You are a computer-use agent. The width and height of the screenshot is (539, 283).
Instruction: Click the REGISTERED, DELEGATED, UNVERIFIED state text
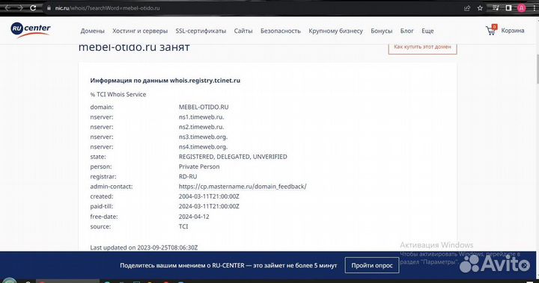click(x=233, y=157)
